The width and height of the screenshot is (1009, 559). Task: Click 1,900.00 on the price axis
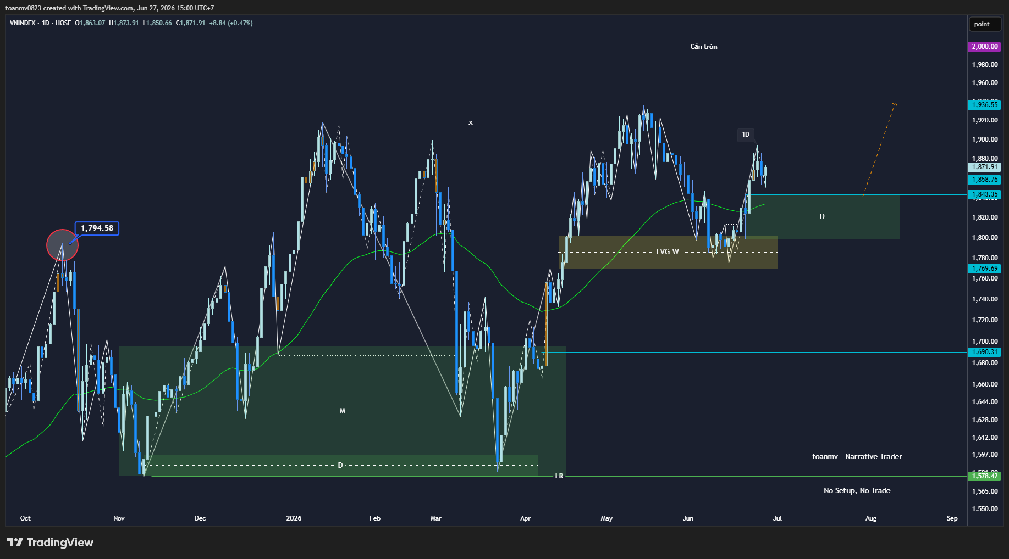pyautogui.click(x=985, y=139)
